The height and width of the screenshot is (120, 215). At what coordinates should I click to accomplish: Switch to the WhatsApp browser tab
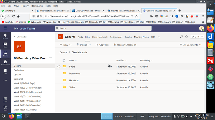click(x=17, y=11)
